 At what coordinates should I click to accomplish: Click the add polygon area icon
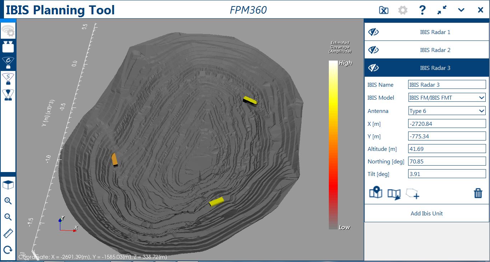coord(412,194)
